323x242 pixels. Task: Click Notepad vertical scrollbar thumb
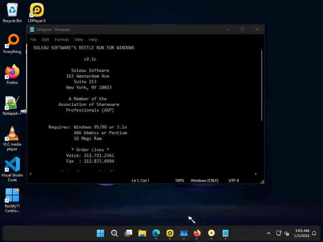click(262, 85)
